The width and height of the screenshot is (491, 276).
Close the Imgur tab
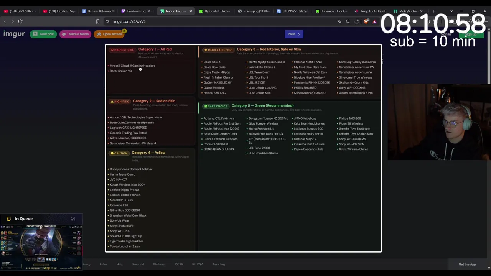[x=191, y=11]
